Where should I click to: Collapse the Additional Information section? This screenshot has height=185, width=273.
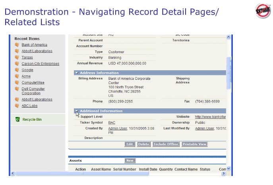pos(77,111)
